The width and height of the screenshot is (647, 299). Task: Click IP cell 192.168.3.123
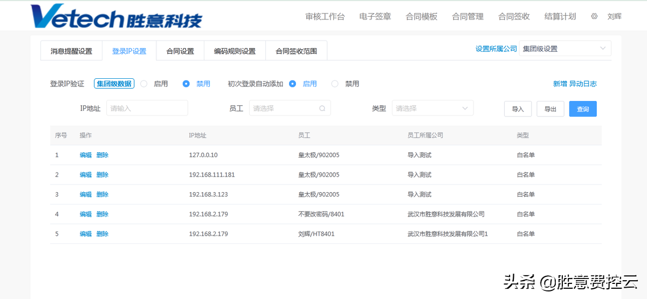(x=209, y=194)
